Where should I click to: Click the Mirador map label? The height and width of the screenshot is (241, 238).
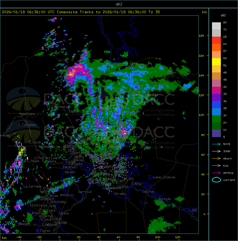[121, 194]
